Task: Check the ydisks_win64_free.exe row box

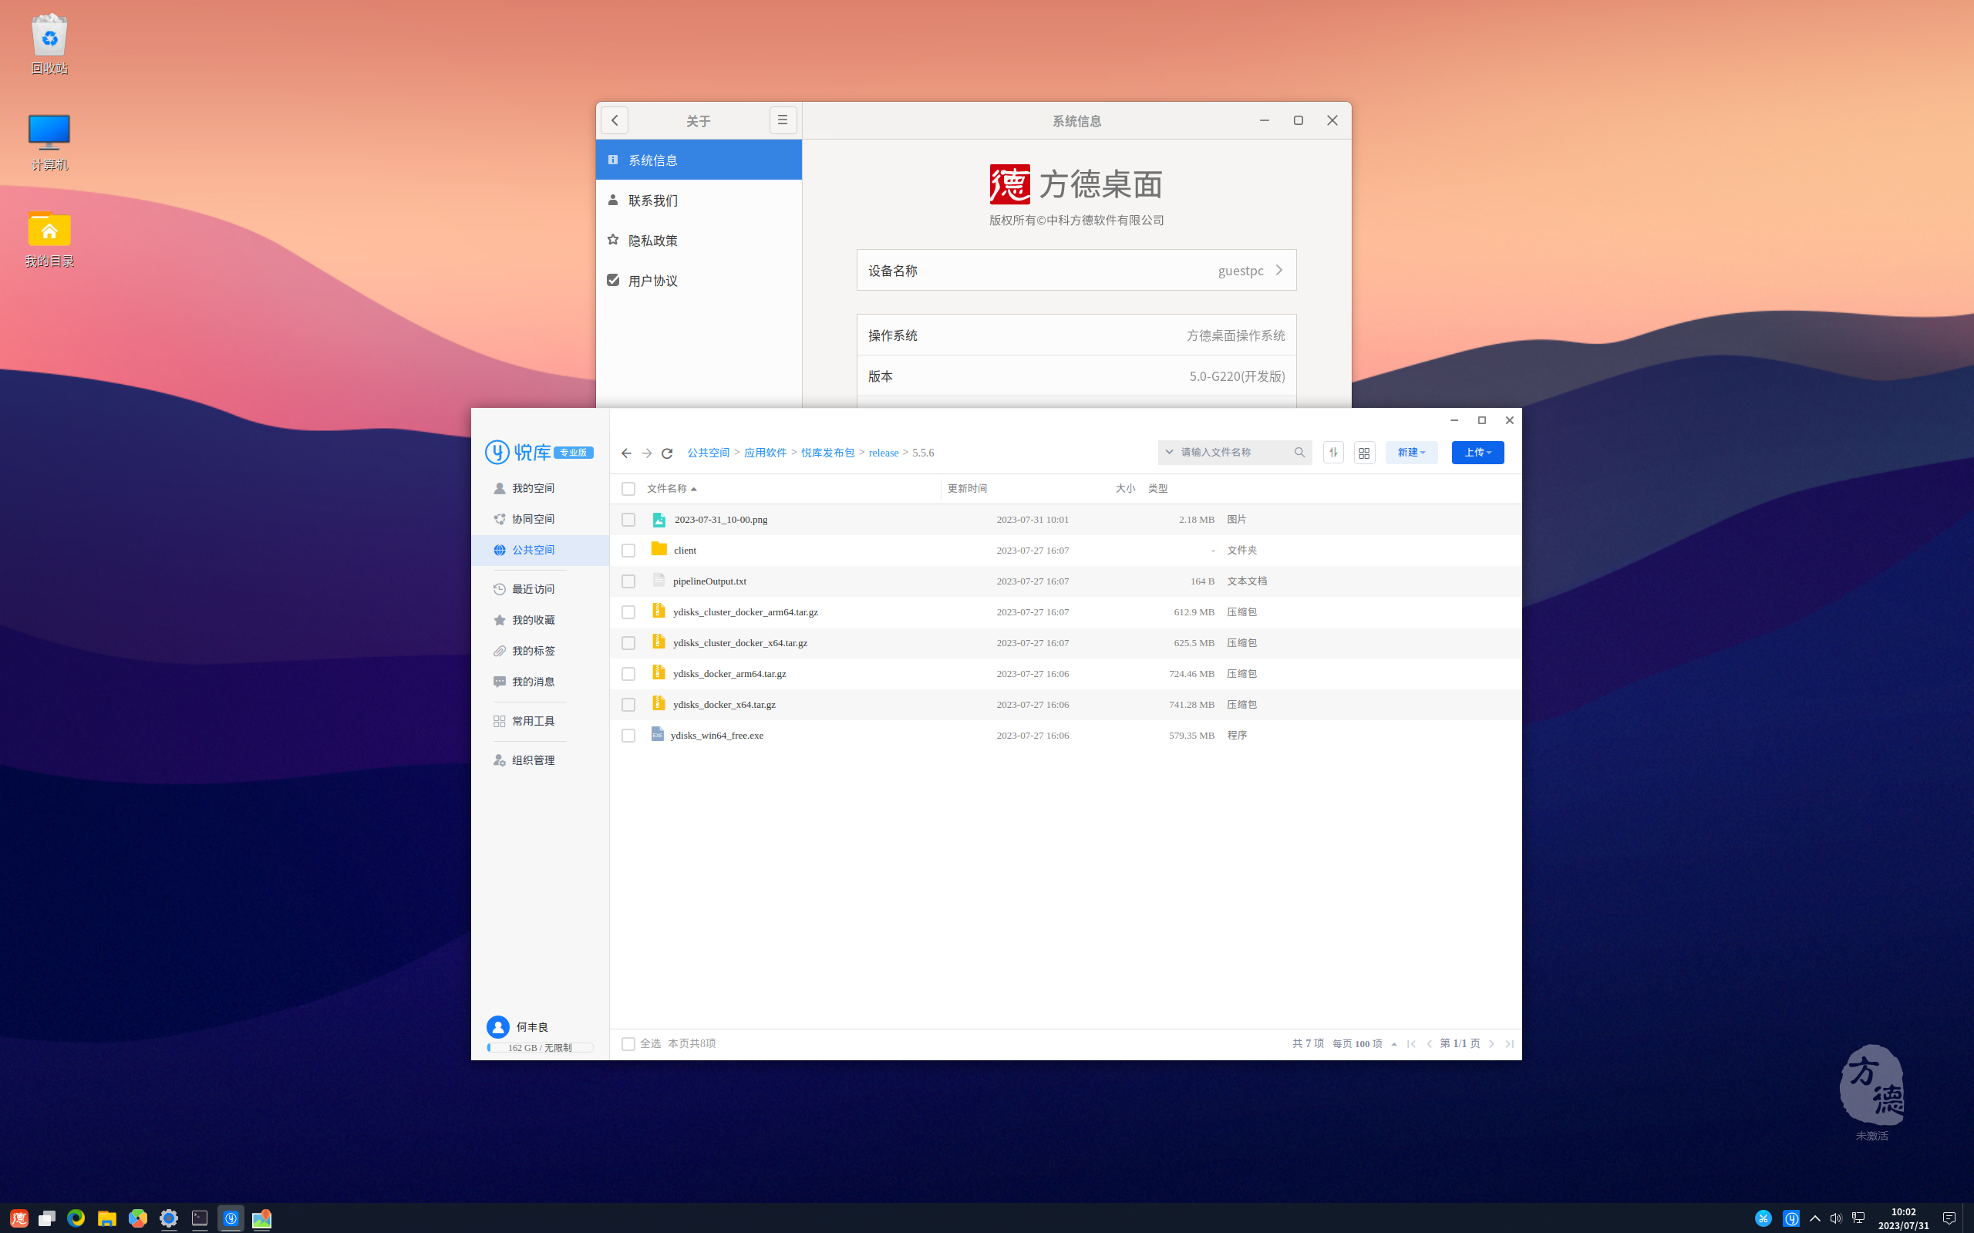Action: point(628,736)
